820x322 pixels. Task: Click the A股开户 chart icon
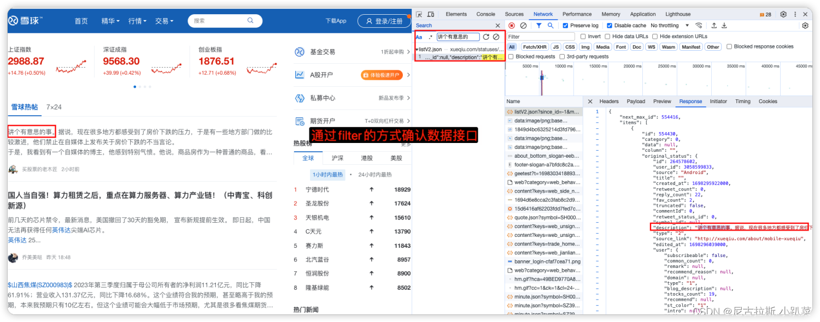point(300,75)
